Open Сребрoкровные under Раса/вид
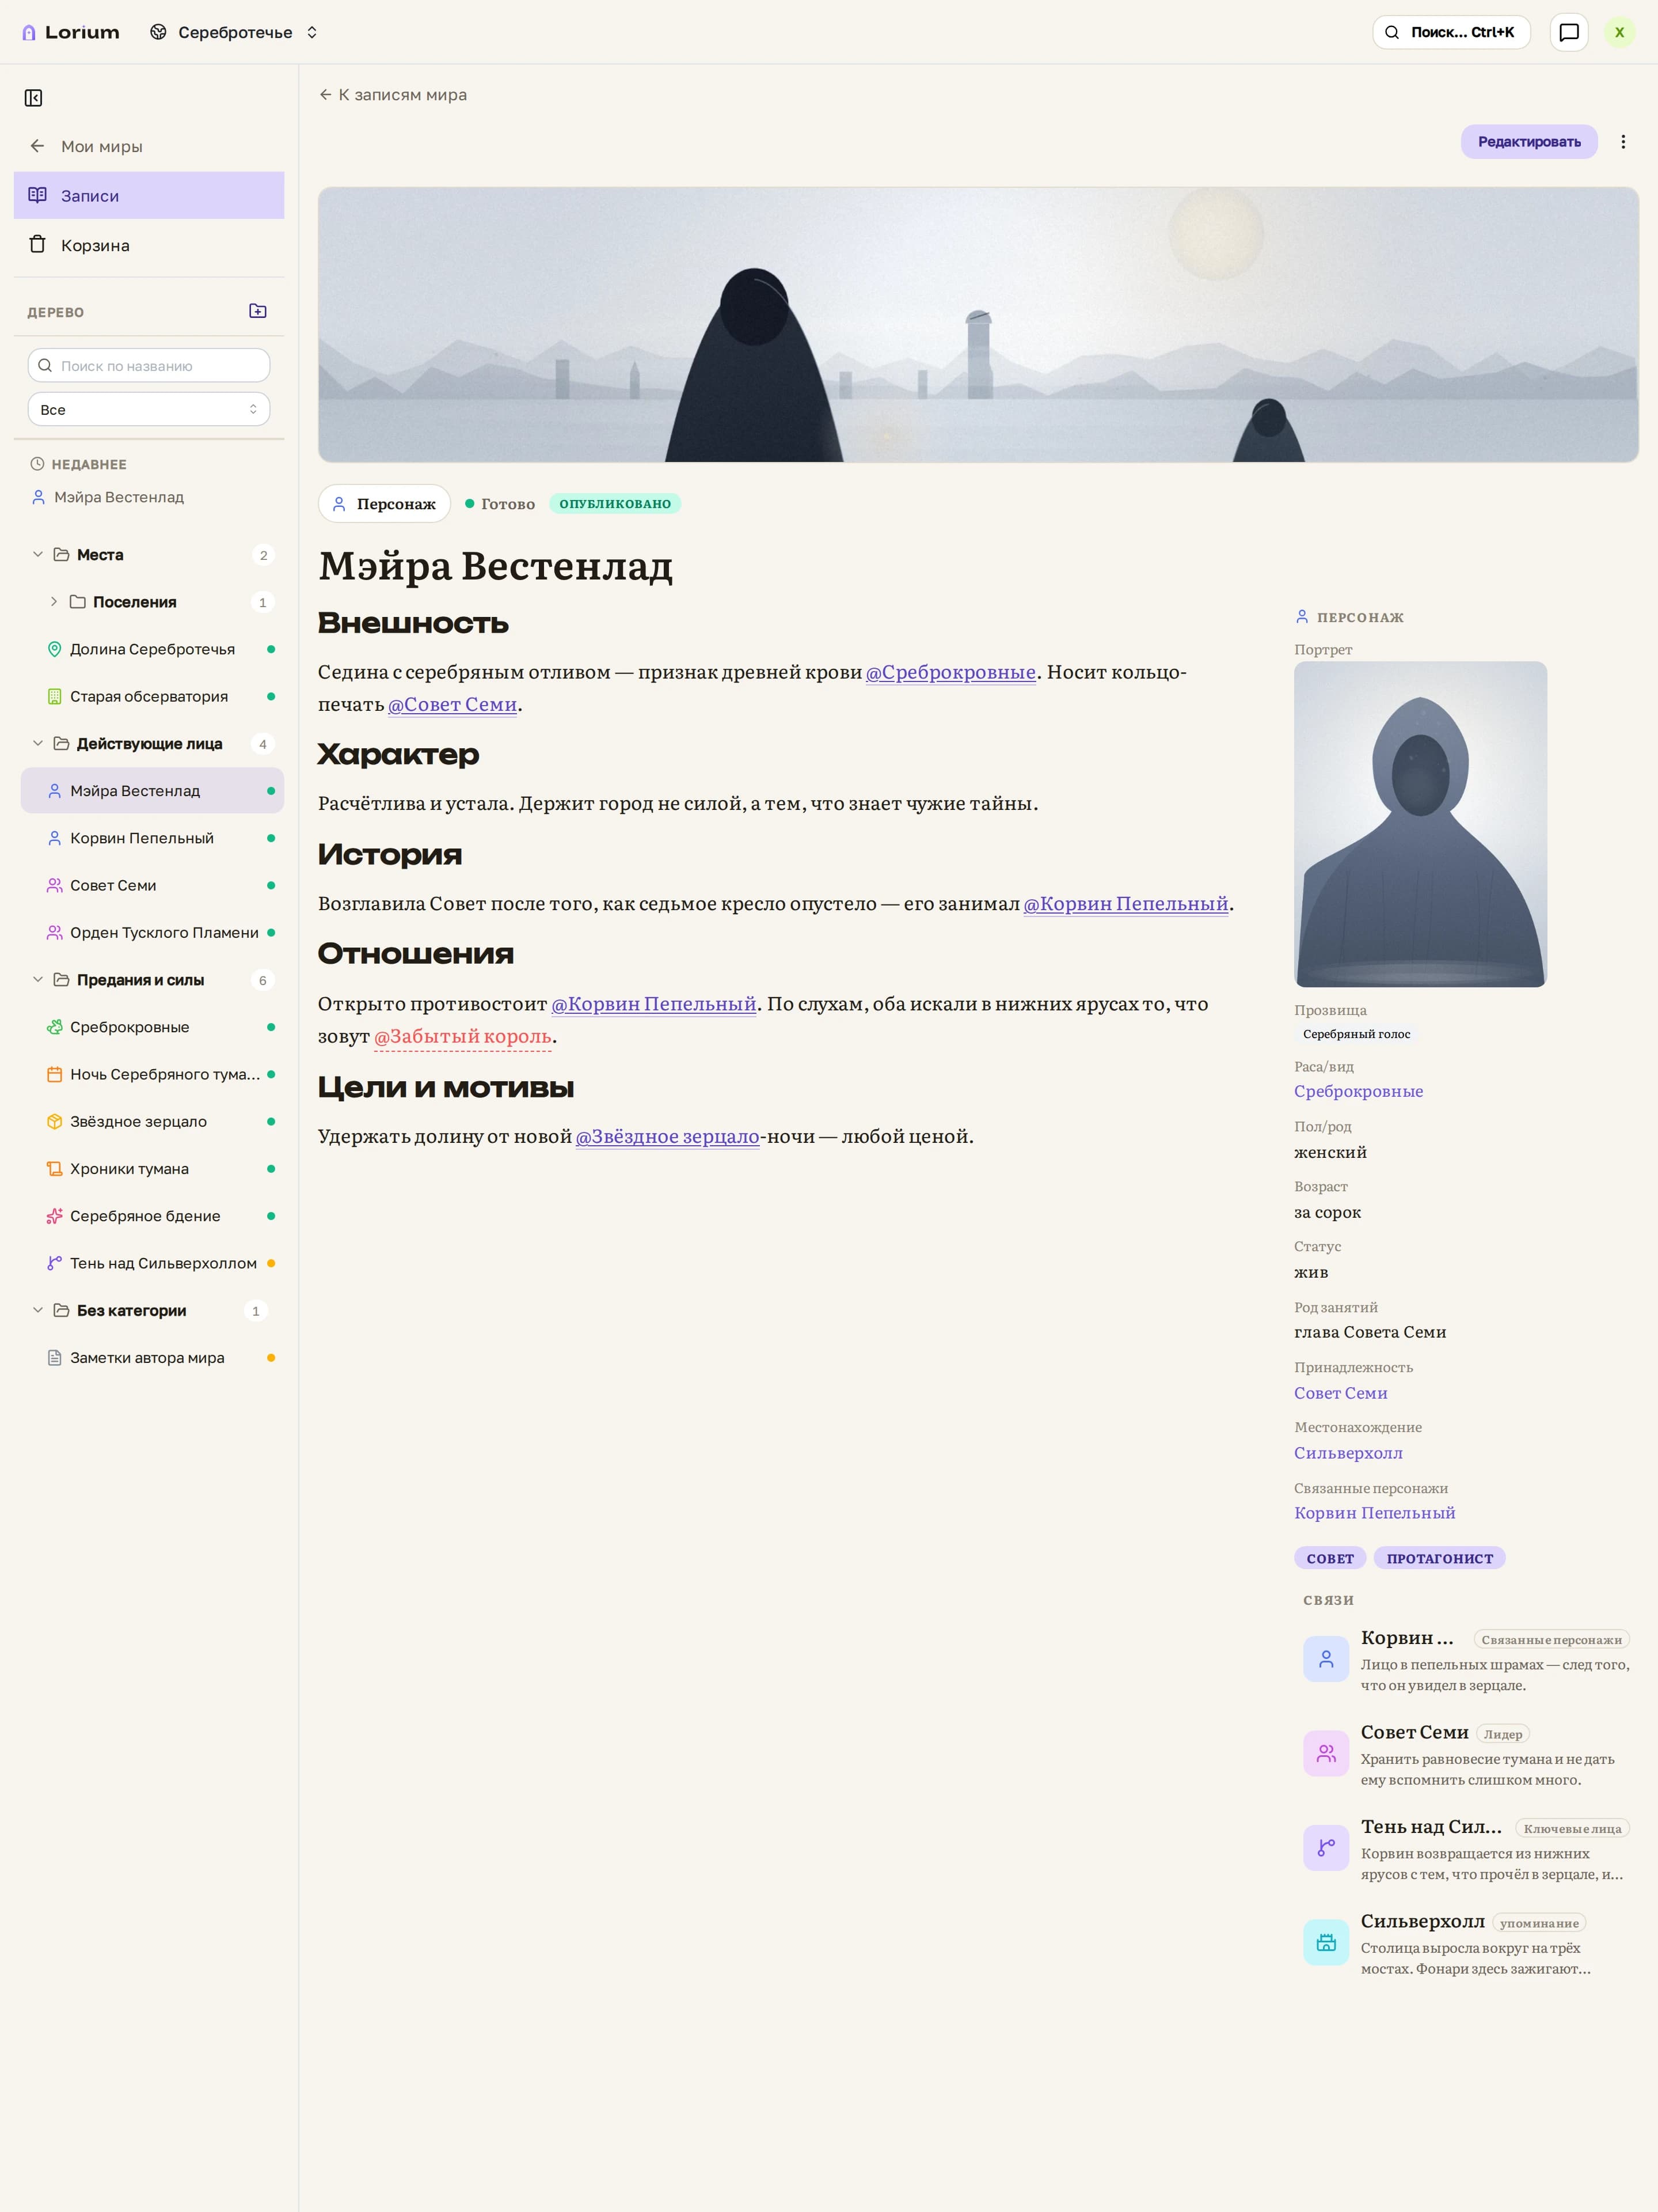 [x=1358, y=1092]
